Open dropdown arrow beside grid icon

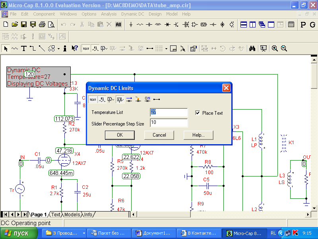[166, 49]
